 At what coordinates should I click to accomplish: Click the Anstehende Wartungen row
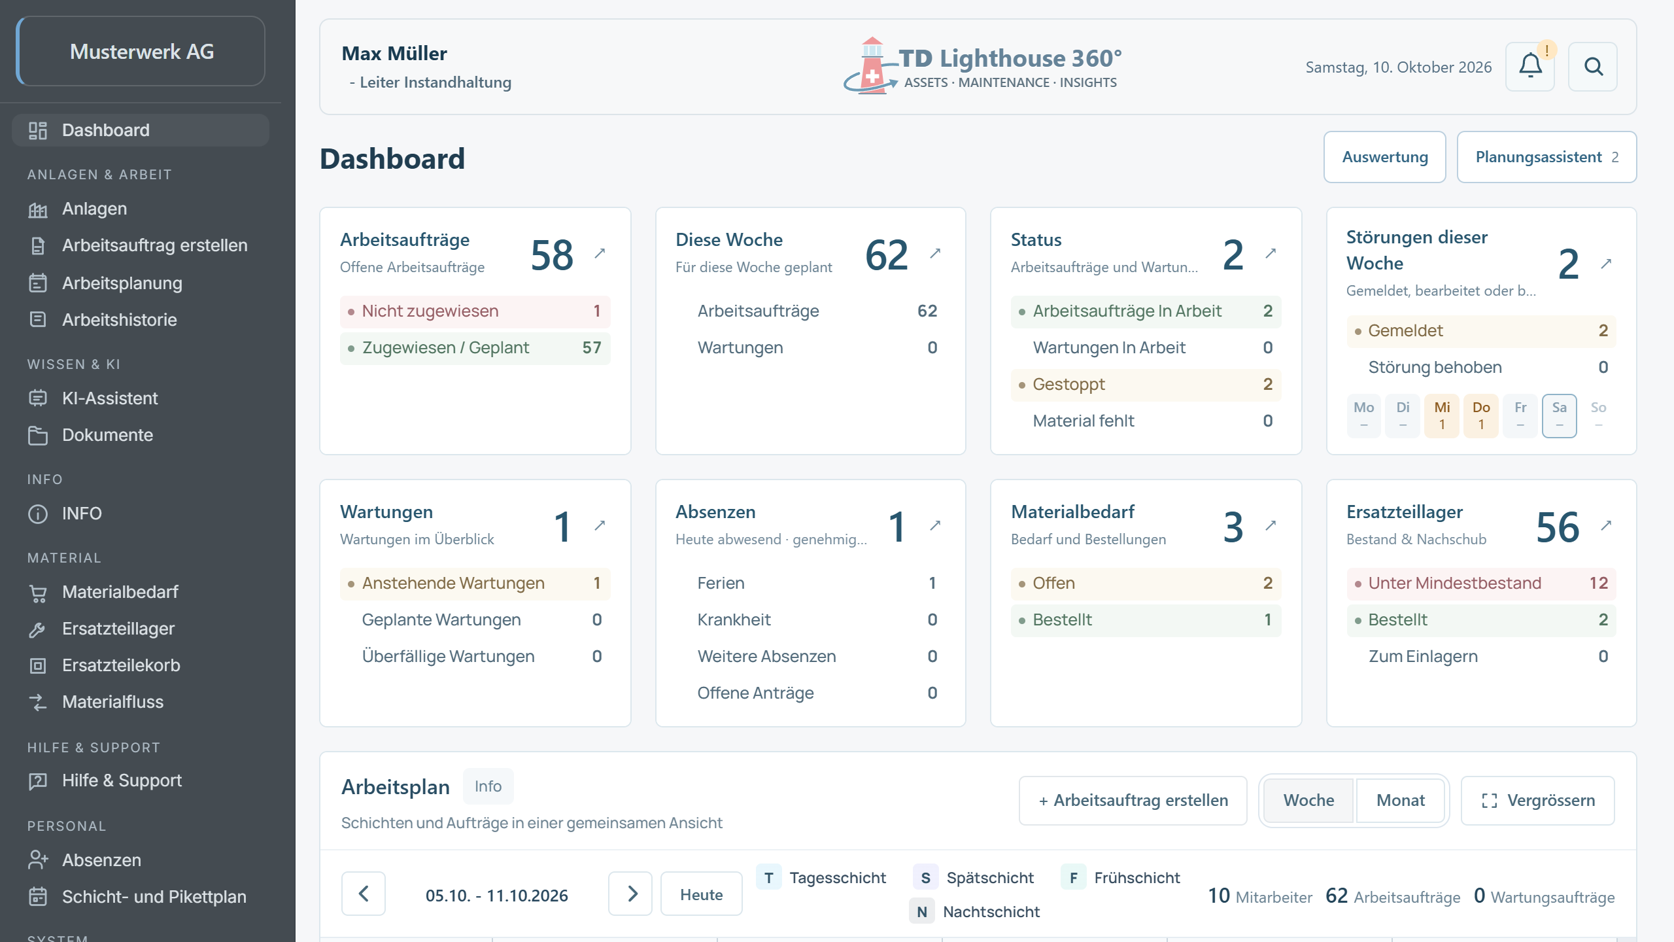pos(475,584)
